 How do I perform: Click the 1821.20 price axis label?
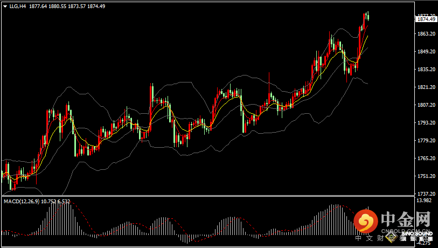point(426,87)
